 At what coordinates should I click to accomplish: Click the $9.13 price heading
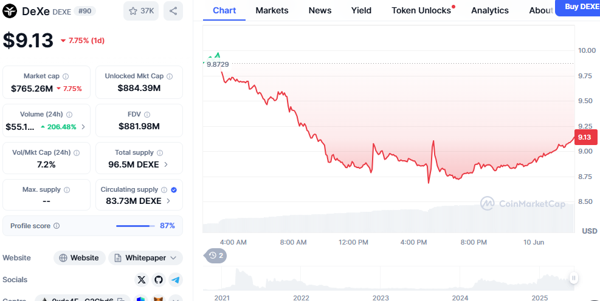28,41
